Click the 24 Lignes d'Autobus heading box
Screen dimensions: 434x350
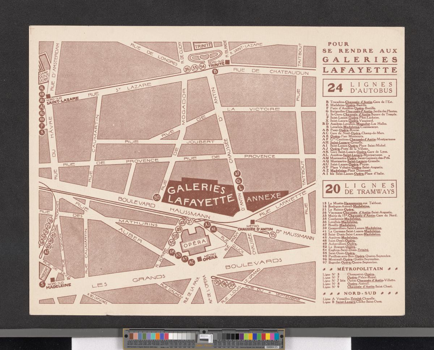point(359,88)
